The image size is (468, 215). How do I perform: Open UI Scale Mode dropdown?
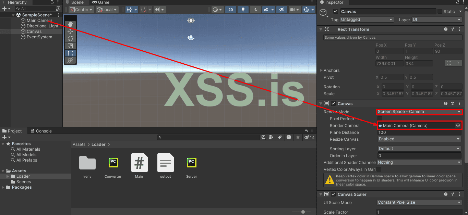(419, 202)
